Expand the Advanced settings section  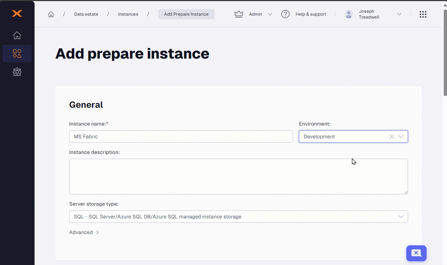click(x=84, y=232)
